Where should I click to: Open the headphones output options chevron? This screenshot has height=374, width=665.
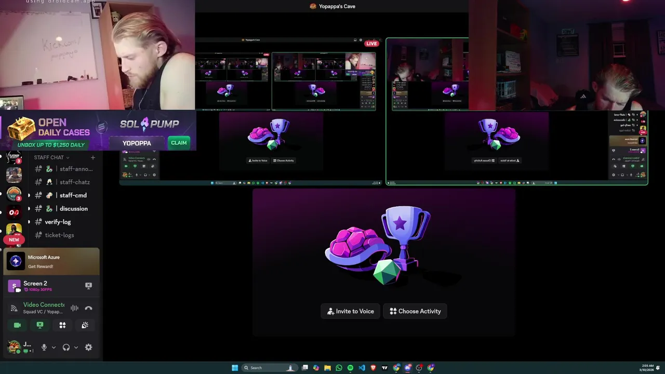click(76, 348)
